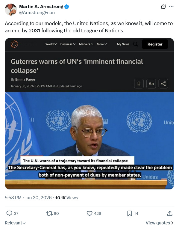
Task: Open the embedded Reuters article image
Action: click(89, 114)
